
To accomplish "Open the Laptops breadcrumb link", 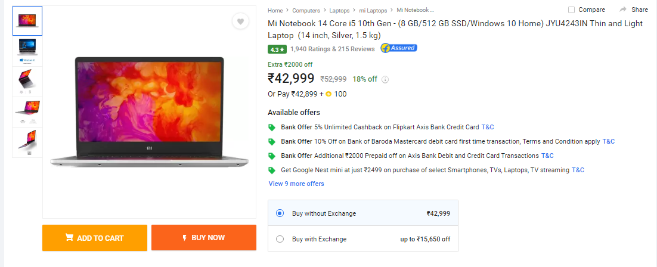I will tap(339, 11).
